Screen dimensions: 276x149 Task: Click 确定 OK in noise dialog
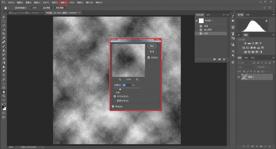tap(152, 46)
